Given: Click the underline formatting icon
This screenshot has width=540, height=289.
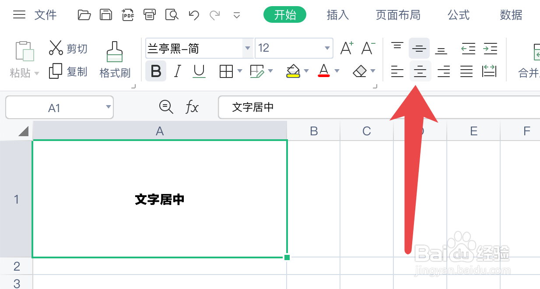Looking at the screenshot, I should pos(199,71).
